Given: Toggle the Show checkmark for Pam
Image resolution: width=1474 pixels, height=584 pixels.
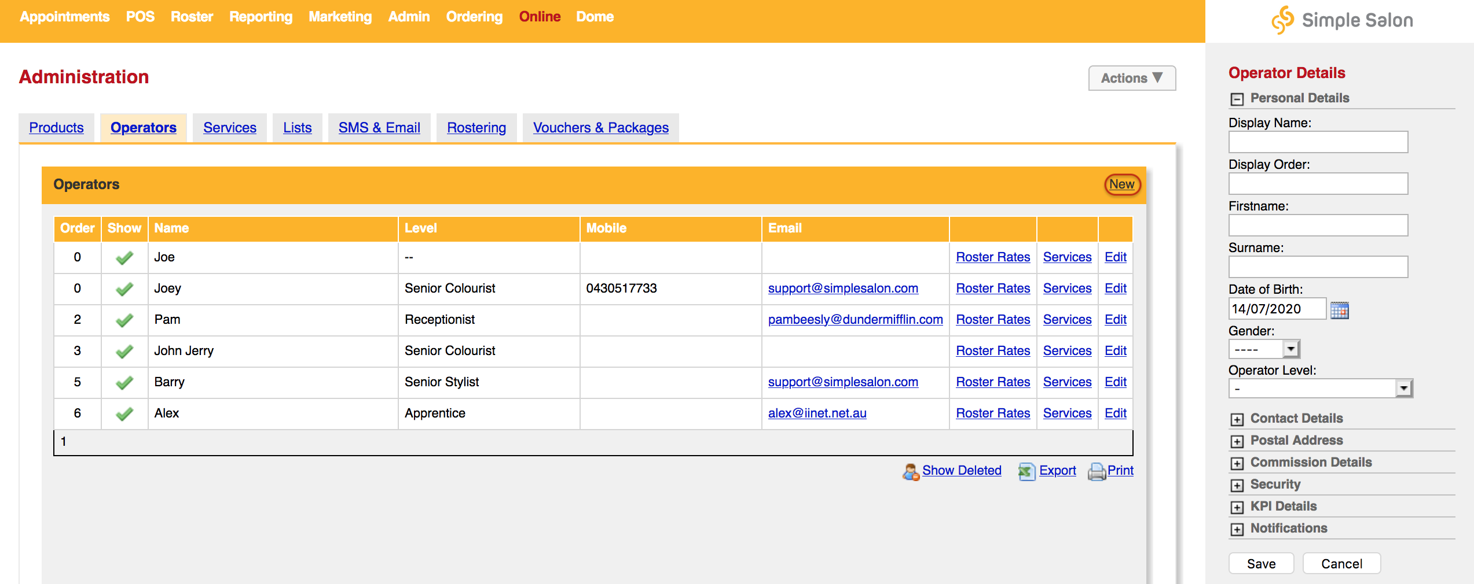Looking at the screenshot, I should 124,320.
